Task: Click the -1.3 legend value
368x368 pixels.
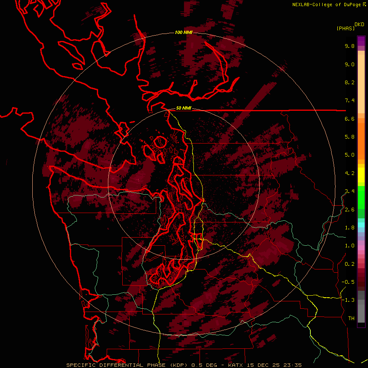Action: tap(348, 300)
